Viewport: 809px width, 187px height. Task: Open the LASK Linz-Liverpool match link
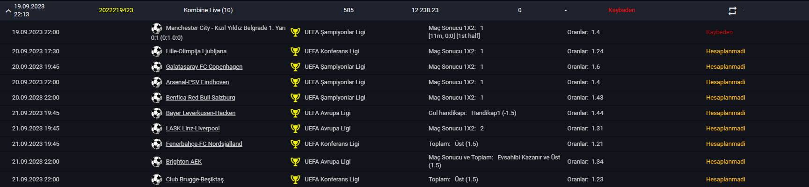click(193, 129)
